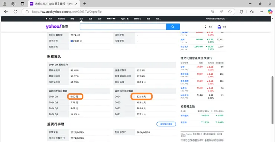Click the blue search magnifier button
This screenshot has width=275, height=142.
173,27
